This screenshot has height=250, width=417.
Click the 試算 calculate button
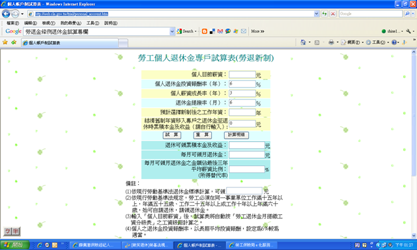(x=172, y=135)
